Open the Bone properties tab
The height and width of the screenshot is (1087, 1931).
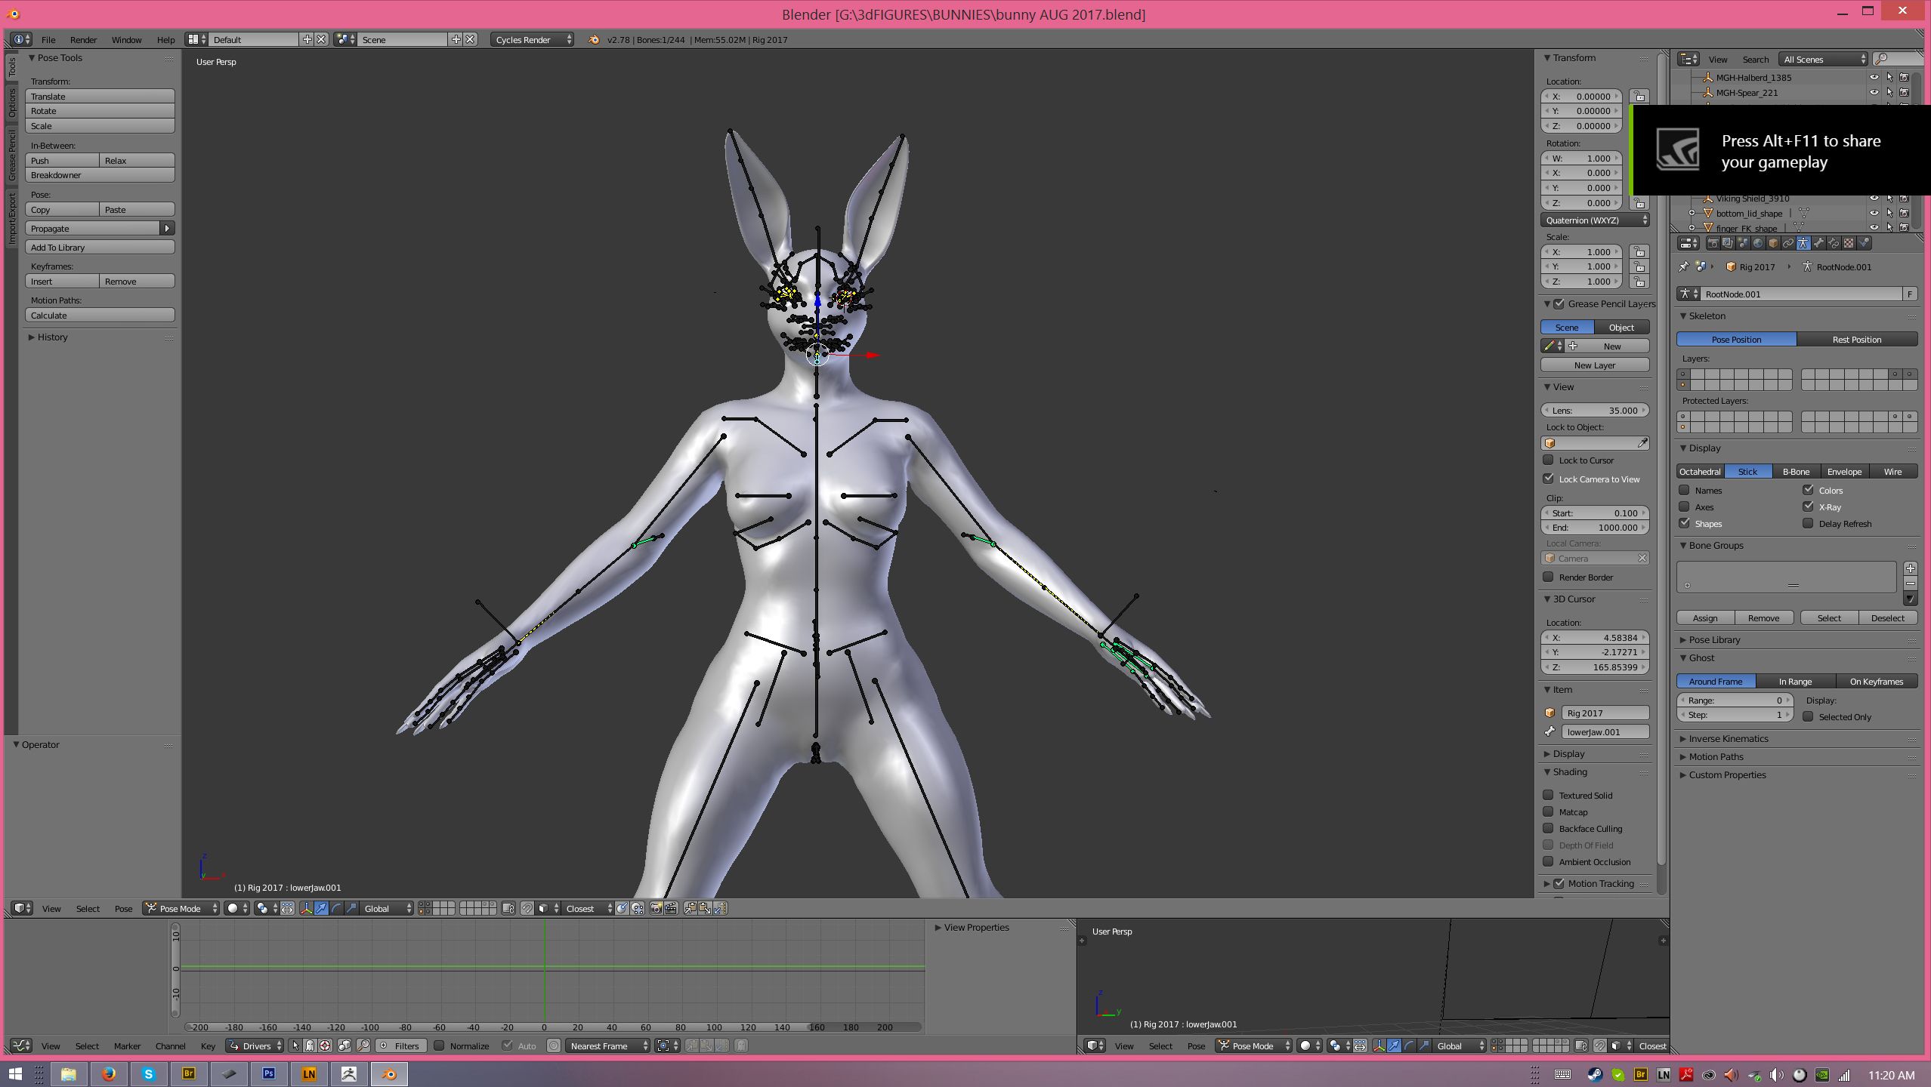pos(1818,243)
